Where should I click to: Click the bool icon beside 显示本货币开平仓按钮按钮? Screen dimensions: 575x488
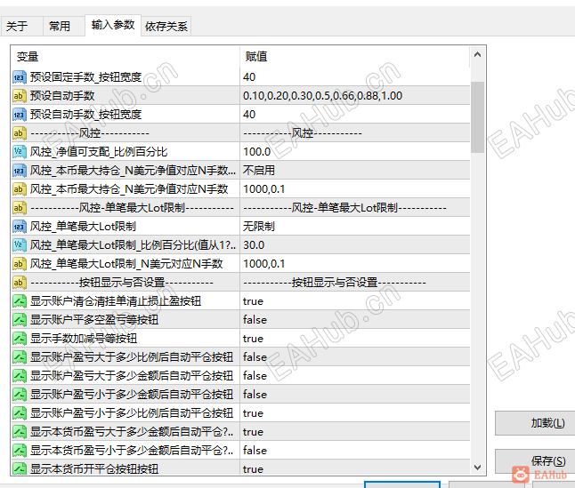[19, 468]
